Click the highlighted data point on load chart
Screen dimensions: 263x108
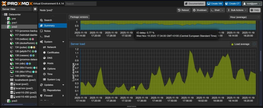[x=134, y=87]
